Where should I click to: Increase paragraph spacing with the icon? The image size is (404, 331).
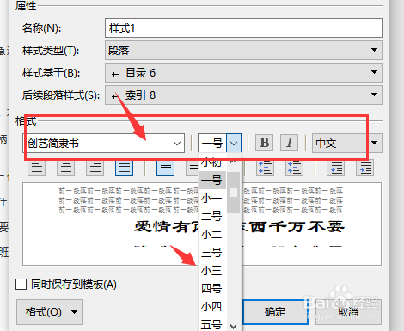[x=265, y=168]
